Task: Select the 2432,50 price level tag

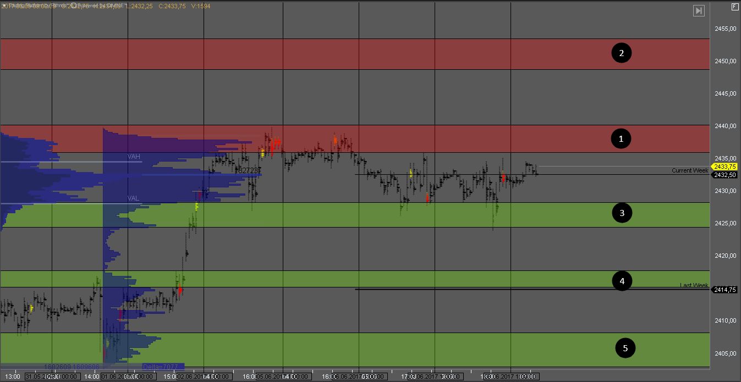Action: (x=724, y=175)
